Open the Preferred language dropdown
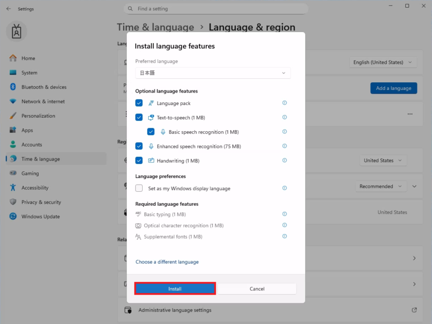The height and width of the screenshot is (324, 432). pos(213,73)
